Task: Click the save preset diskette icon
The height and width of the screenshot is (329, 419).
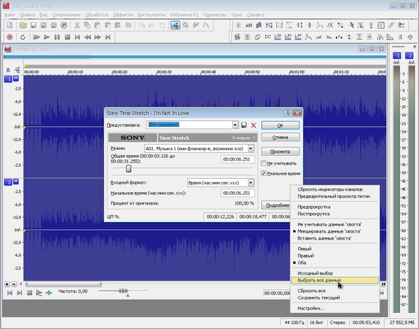Action: click(244, 125)
